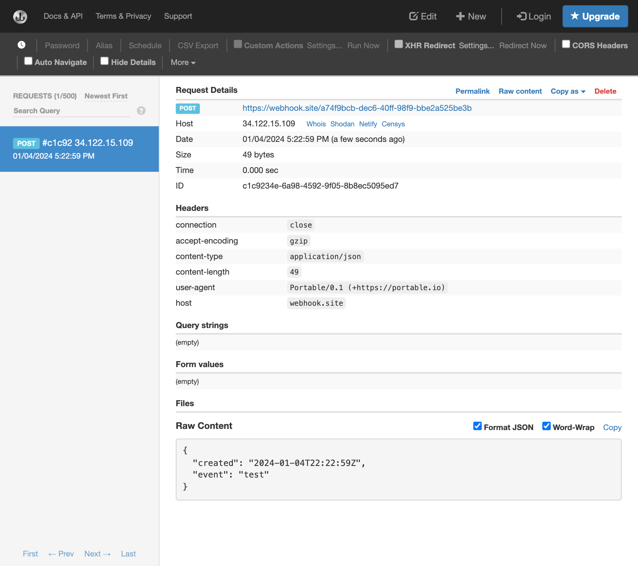Open search help via the question mark icon
The image size is (638, 566).
pos(141,111)
